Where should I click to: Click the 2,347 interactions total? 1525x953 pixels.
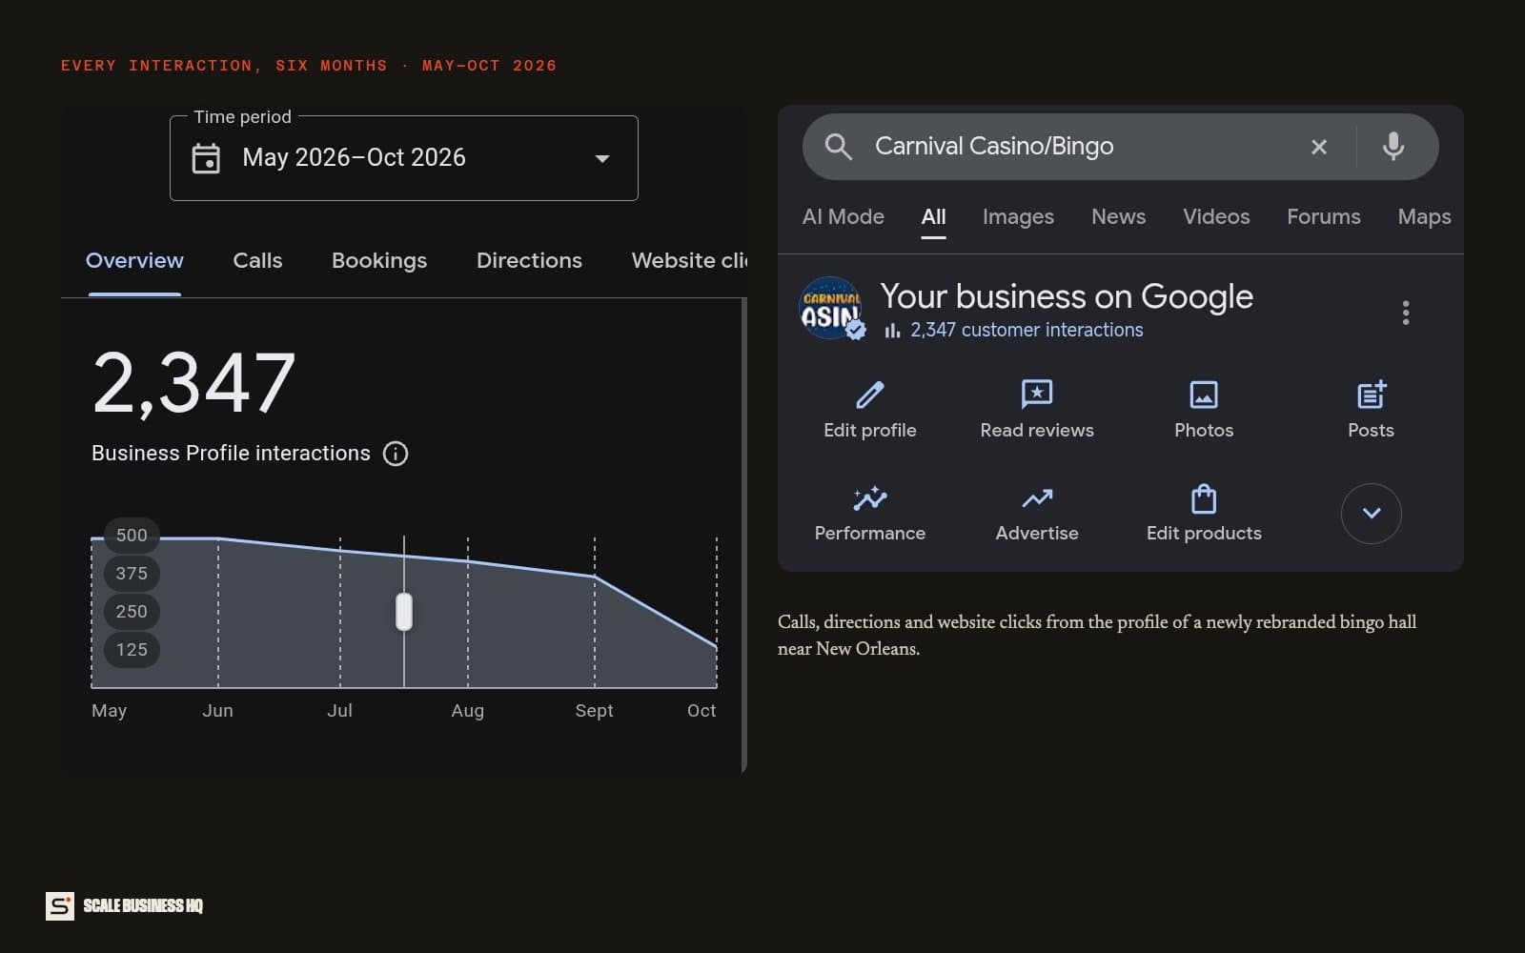(x=193, y=383)
